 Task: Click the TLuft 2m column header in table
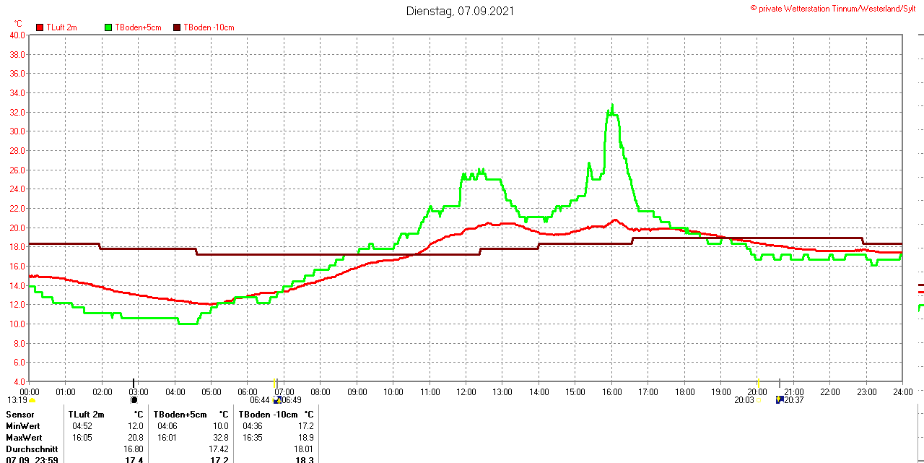tap(87, 415)
